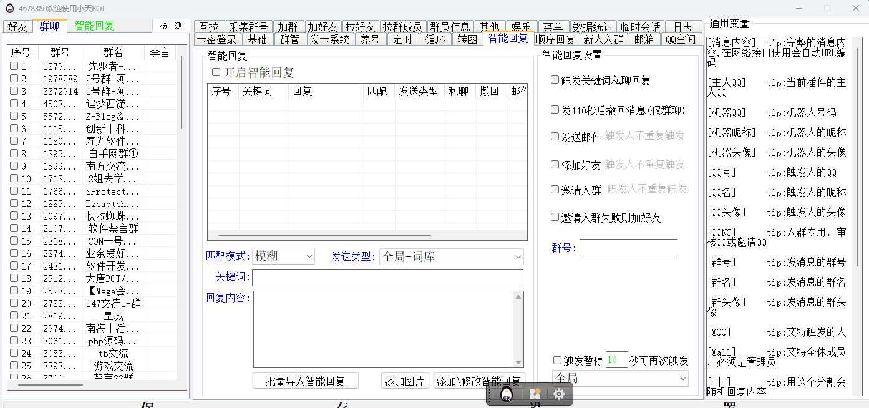Open the gear settings icon in floating toolbar
This screenshot has width=869, height=408.
pos(559,394)
